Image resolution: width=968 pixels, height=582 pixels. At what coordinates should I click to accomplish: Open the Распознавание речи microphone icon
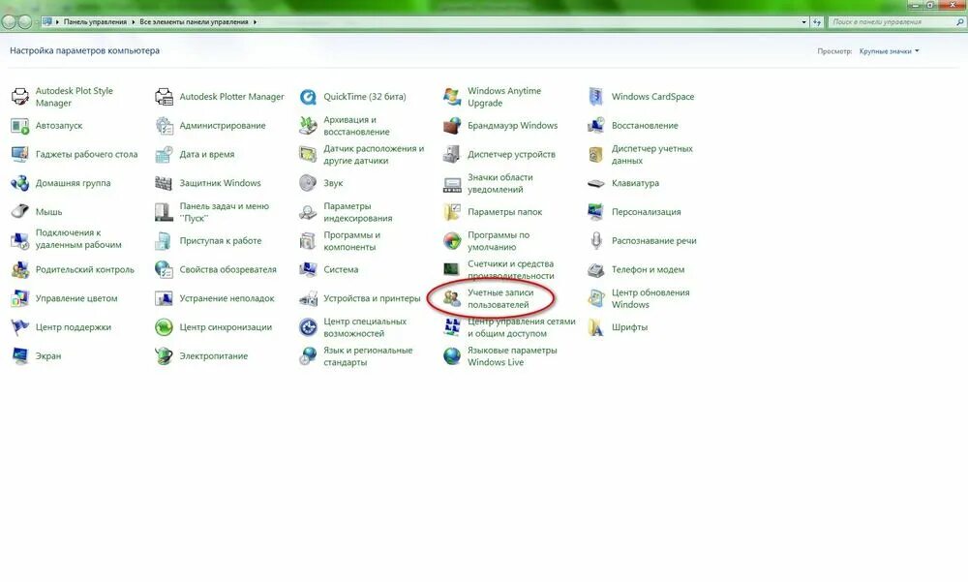point(595,240)
